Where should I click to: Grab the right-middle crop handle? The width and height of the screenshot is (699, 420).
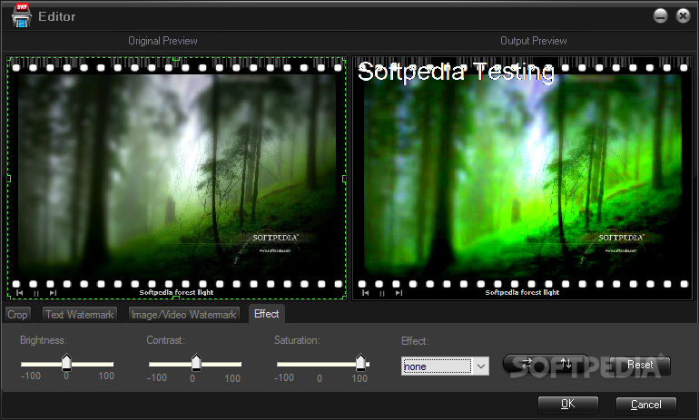click(x=344, y=179)
